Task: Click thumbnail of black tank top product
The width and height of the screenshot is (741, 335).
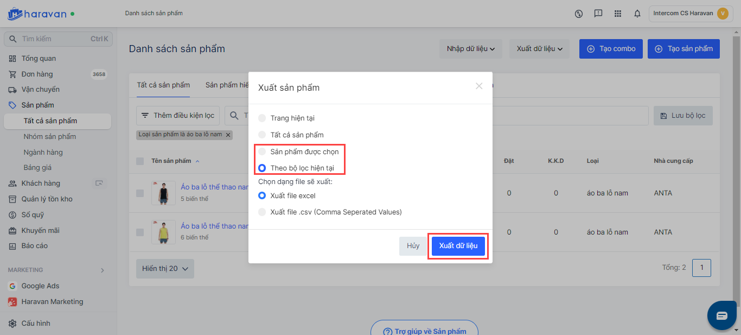Action: pos(163,193)
